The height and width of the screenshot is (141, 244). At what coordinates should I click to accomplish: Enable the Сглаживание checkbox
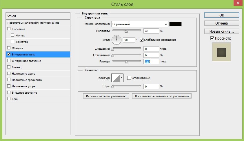click(x=129, y=78)
